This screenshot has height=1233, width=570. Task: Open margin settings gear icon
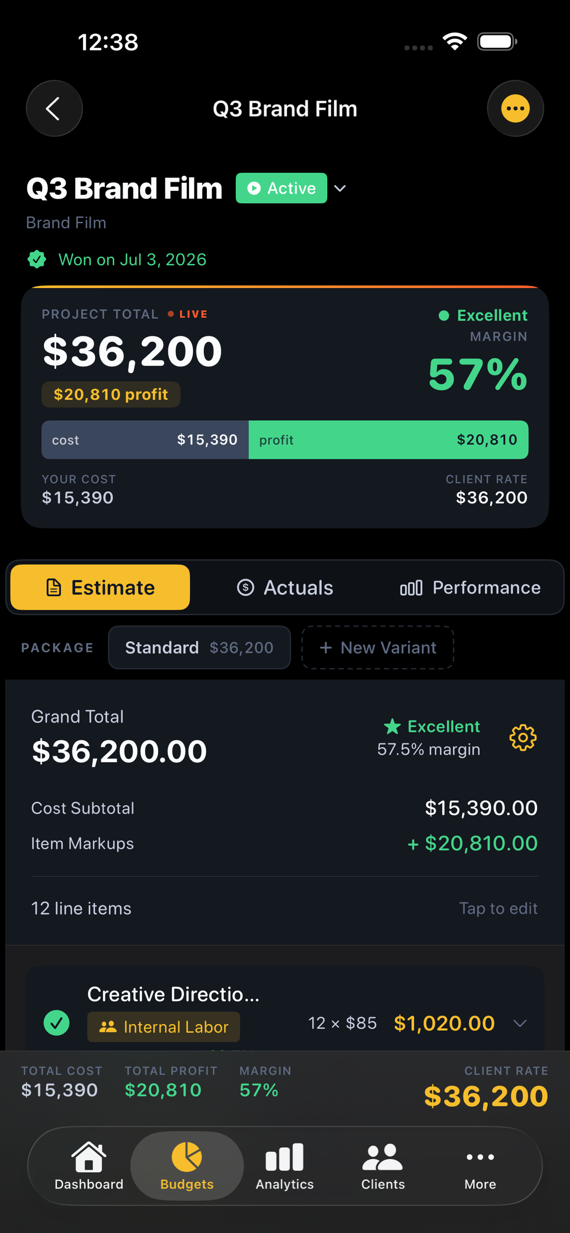tap(522, 738)
